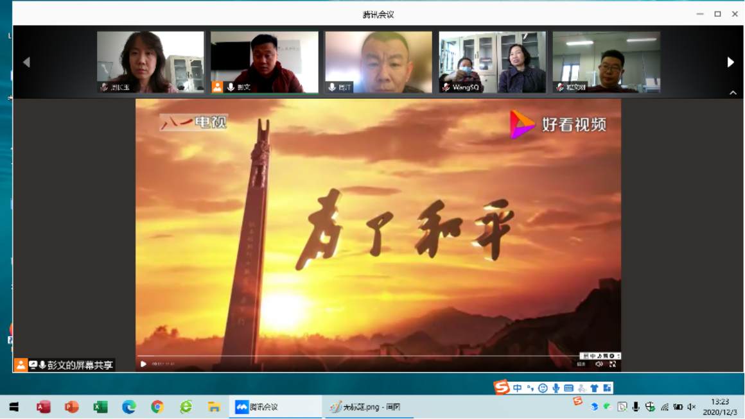Open Excel from the taskbar
Viewport: 745px width, 419px height.
tap(100, 407)
